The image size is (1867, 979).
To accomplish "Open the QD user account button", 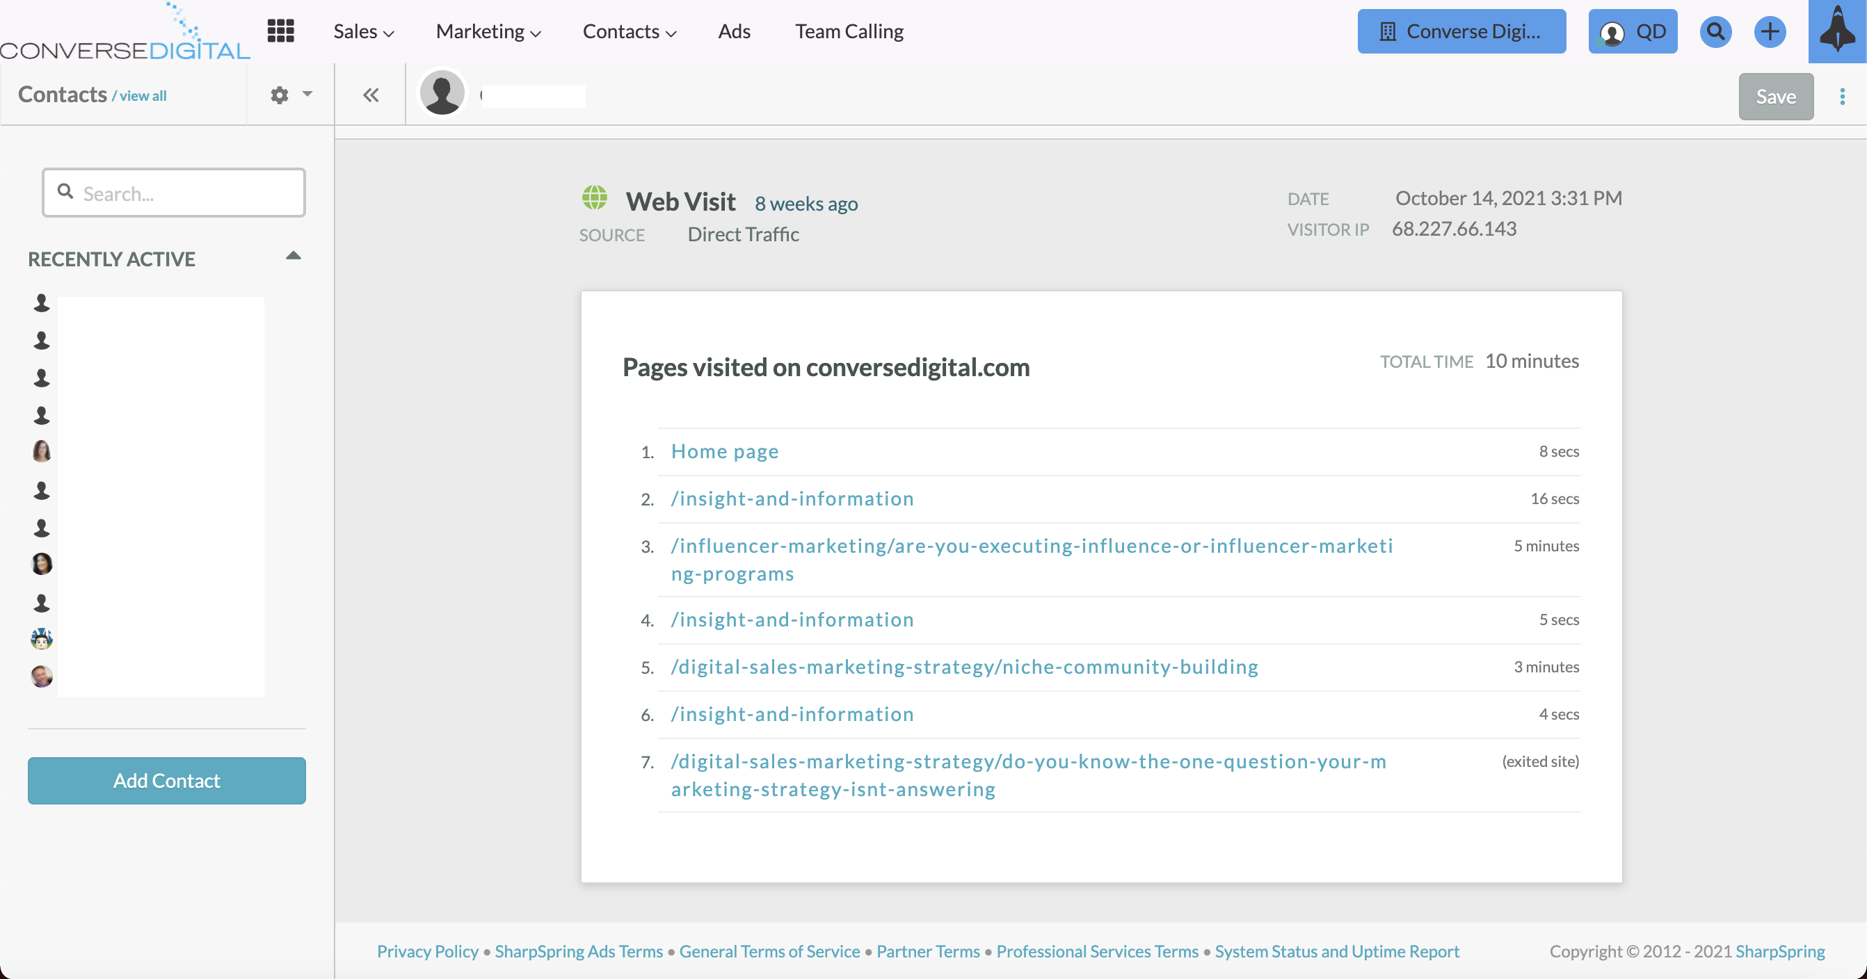I will point(1632,31).
